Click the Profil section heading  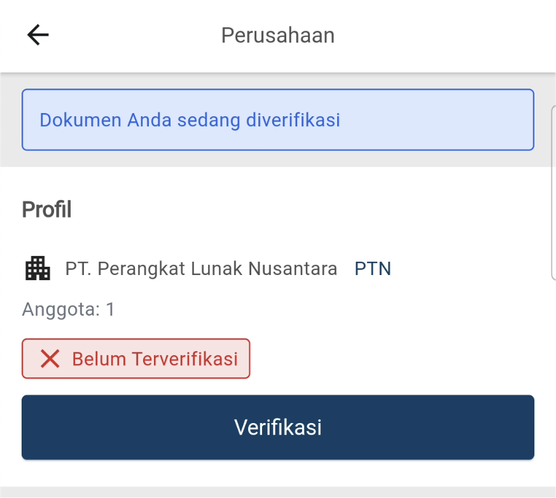(x=46, y=209)
